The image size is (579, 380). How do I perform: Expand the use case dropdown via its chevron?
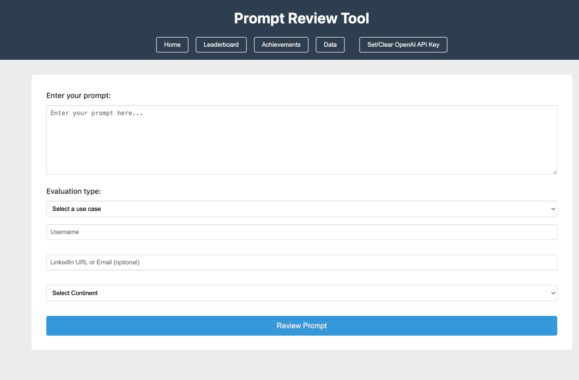[x=553, y=209]
